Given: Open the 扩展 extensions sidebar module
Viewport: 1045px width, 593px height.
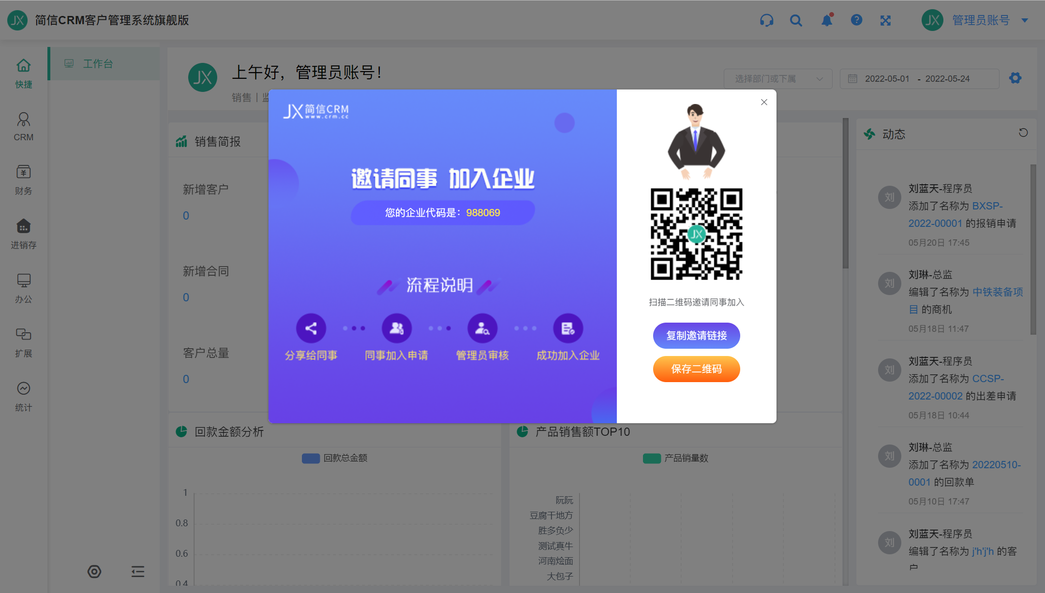Looking at the screenshot, I should [x=23, y=342].
